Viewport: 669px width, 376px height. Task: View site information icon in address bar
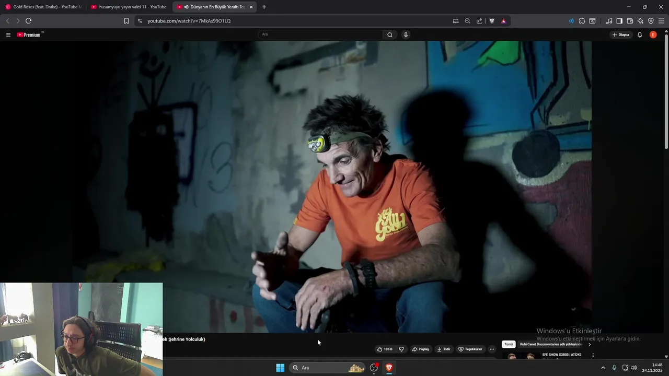[x=140, y=21]
